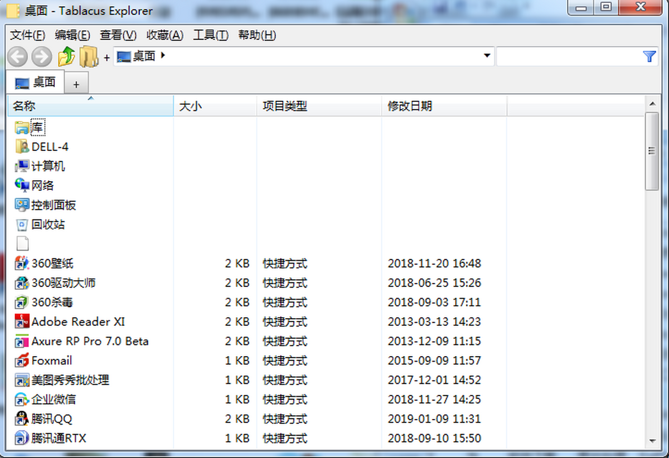The height and width of the screenshot is (458, 669).
Task: Click the Back navigation arrow button
Action: tap(17, 56)
